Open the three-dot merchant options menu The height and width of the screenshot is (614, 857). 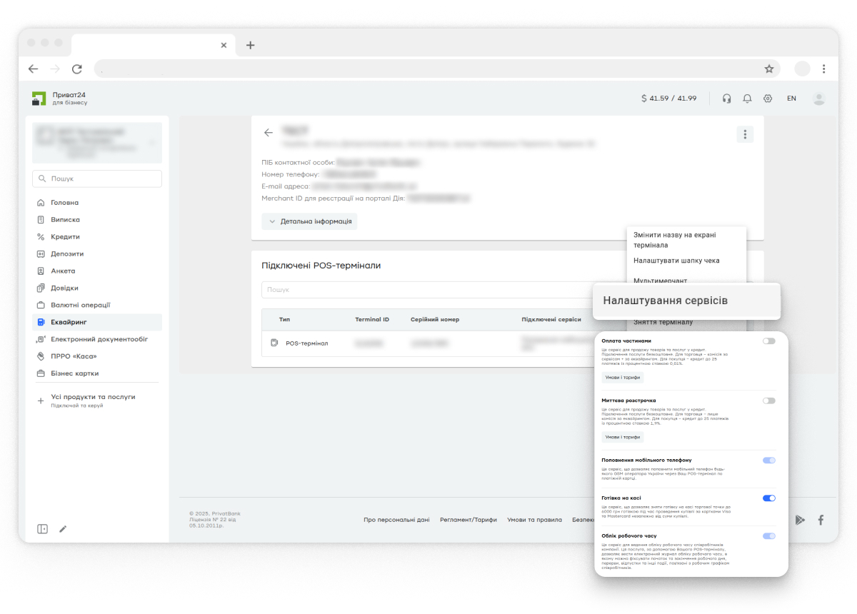(x=745, y=134)
